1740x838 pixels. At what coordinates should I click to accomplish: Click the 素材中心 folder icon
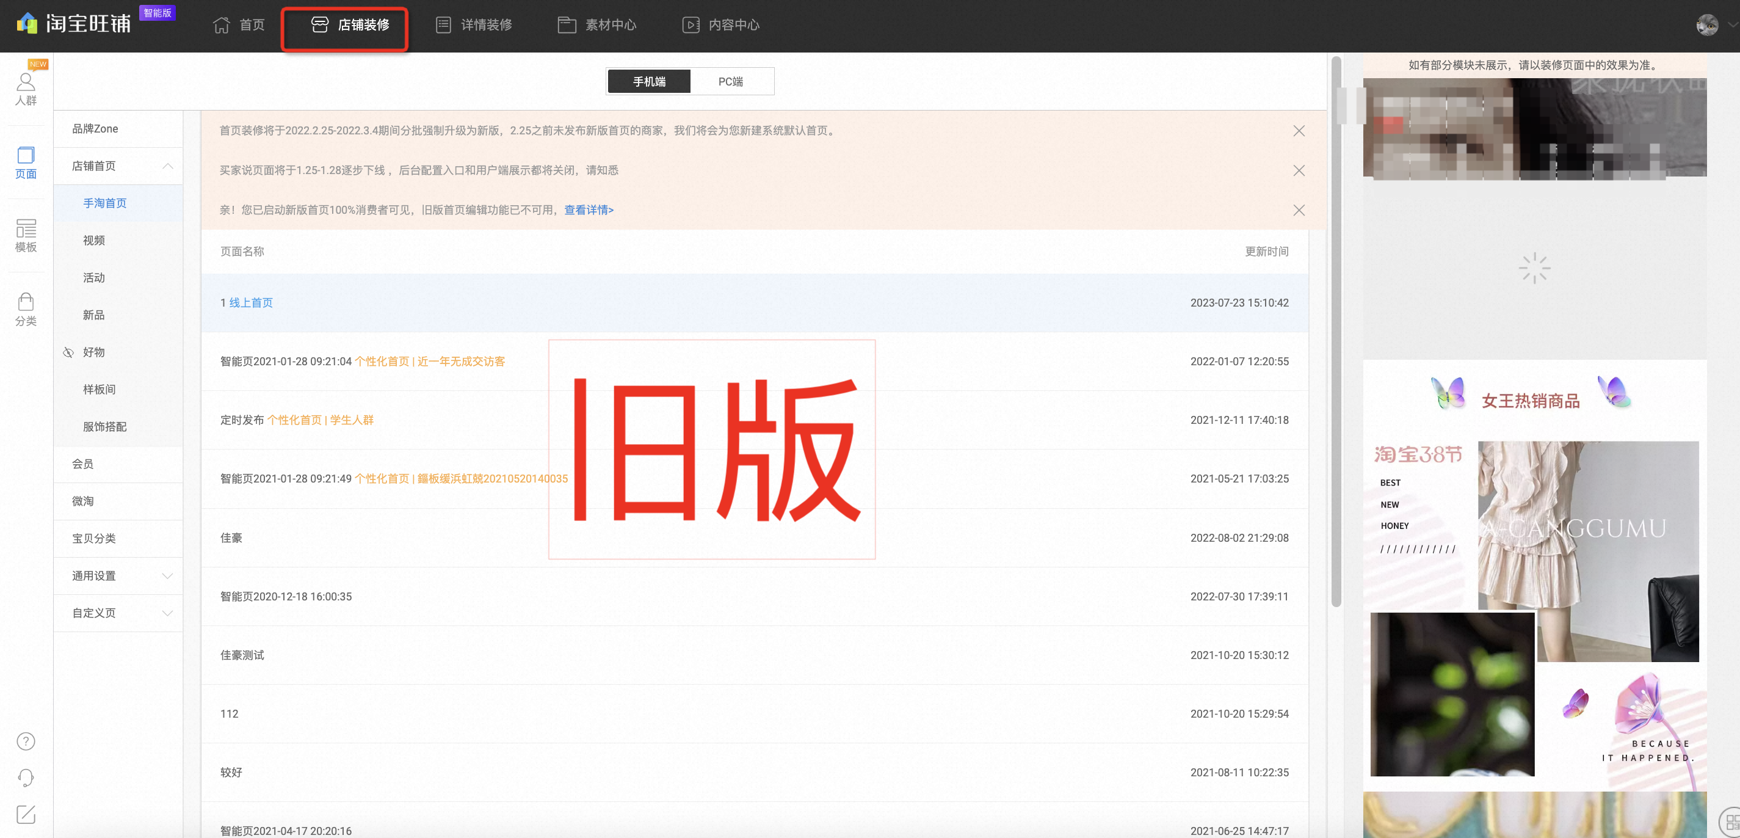click(567, 25)
